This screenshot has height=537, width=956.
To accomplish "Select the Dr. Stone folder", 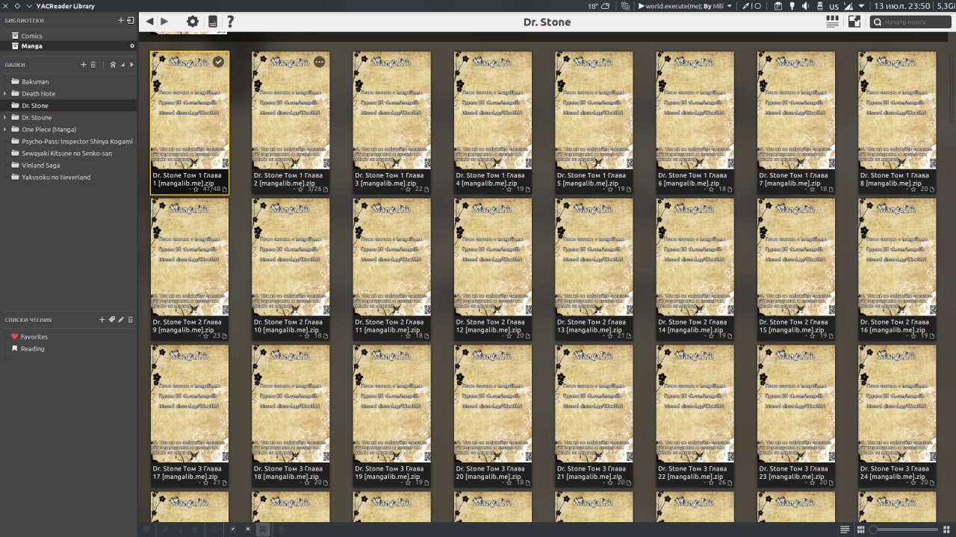I will pos(69,105).
